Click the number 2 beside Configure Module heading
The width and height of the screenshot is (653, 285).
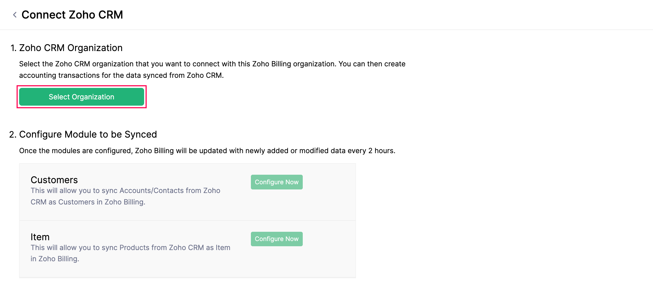[12, 134]
